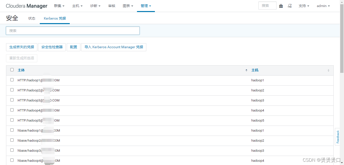Click the 安全 page title
This screenshot has height=165, width=344.
pyautogui.click(x=12, y=18)
